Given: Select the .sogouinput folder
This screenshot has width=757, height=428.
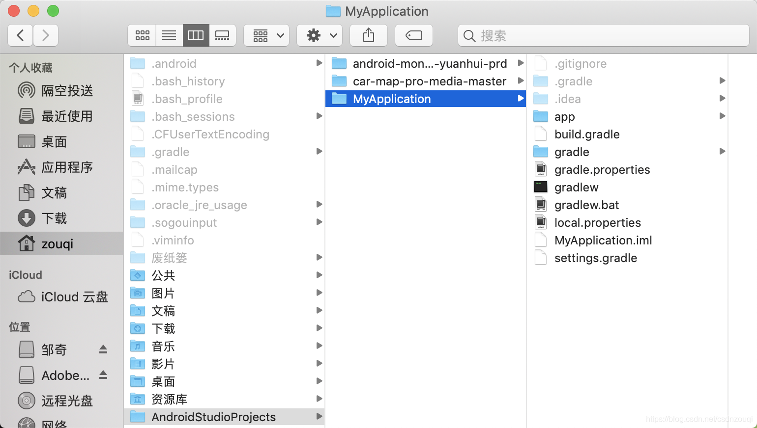Looking at the screenshot, I should point(224,222).
